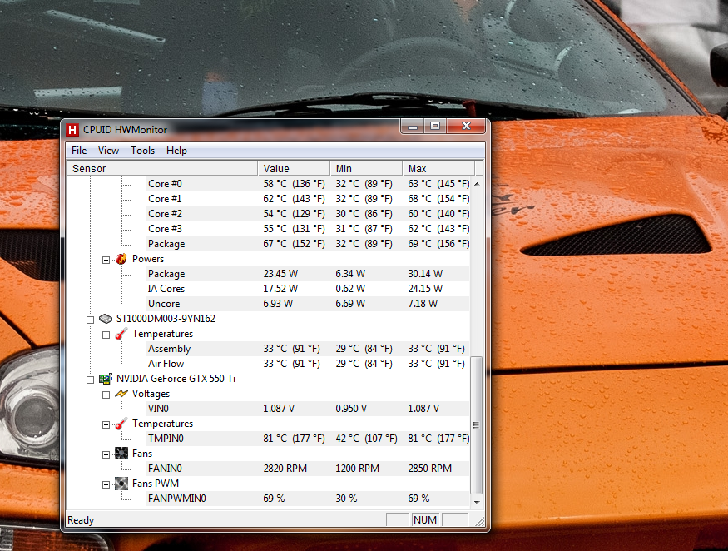728x551 pixels.
Task: Click the Sensor column header
Action: (x=162, y=168)
